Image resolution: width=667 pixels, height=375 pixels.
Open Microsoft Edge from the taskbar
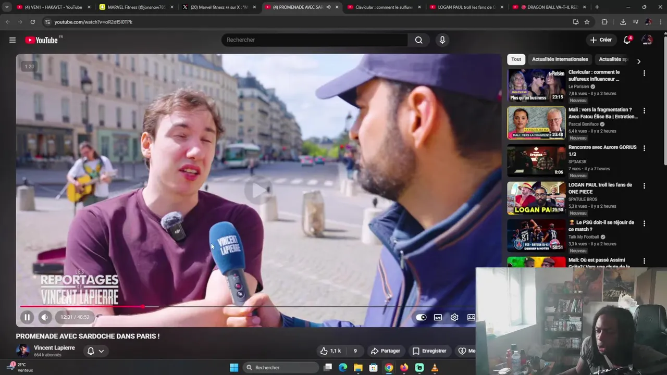point(343,368)
